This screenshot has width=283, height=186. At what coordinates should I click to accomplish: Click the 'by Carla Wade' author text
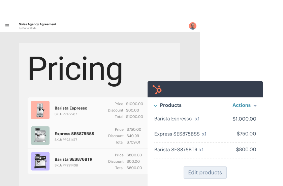coord(28,28)
